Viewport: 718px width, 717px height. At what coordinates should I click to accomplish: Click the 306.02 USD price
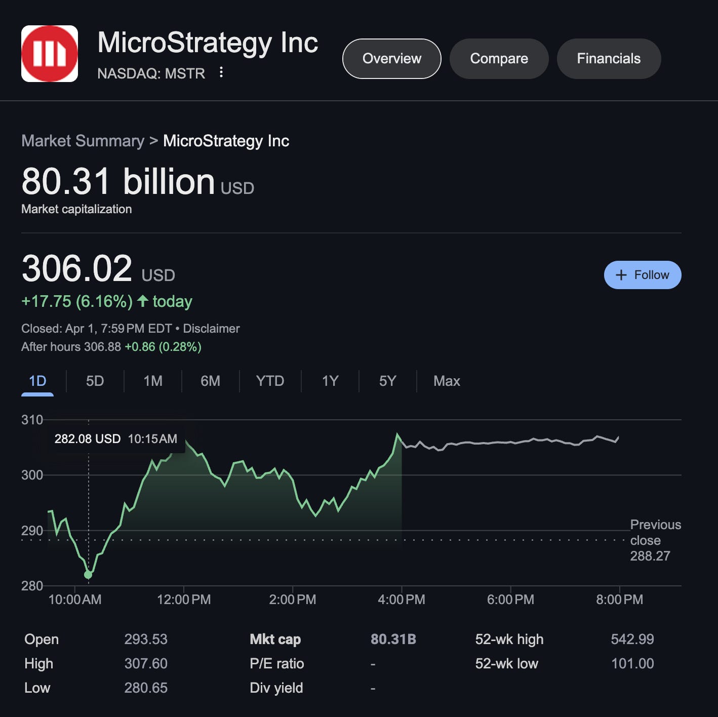pyautogui.click(x=98, y=269)
